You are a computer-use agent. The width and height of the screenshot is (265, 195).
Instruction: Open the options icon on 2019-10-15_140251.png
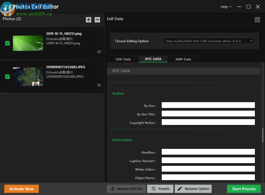pyautogui.click(x=99, y=52)
